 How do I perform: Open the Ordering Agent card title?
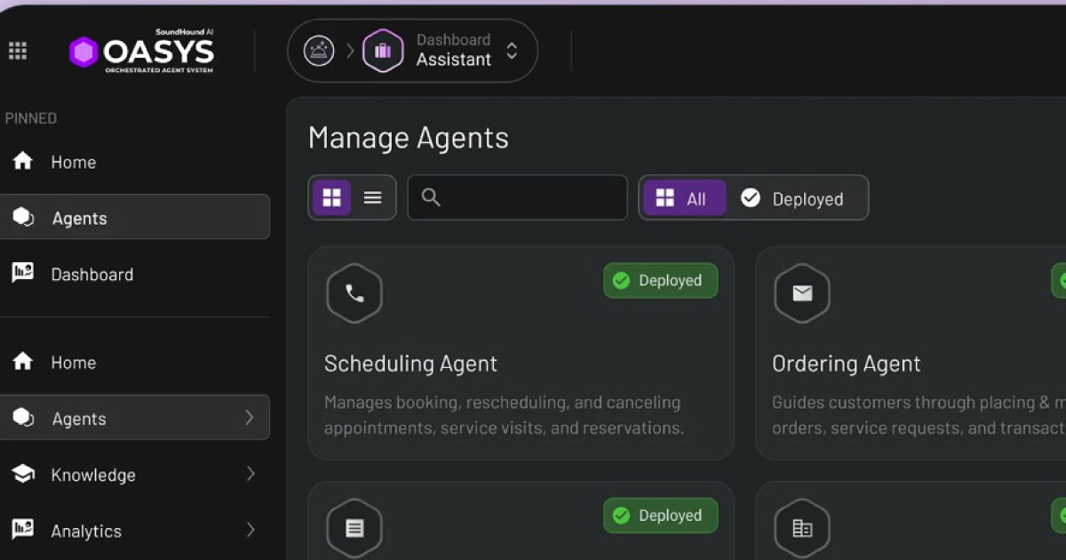[x=847, y=364]
